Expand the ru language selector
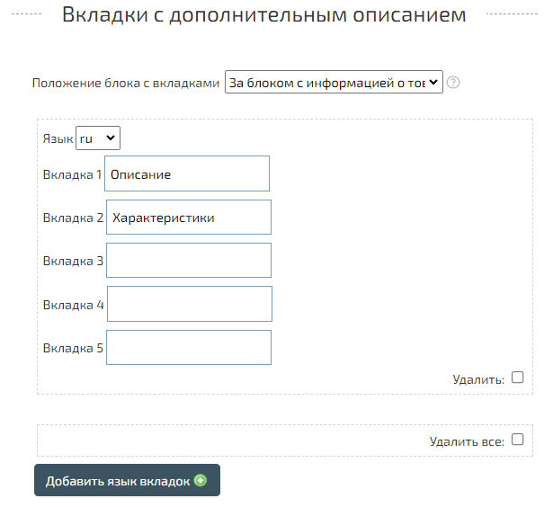 click(98, 138)
